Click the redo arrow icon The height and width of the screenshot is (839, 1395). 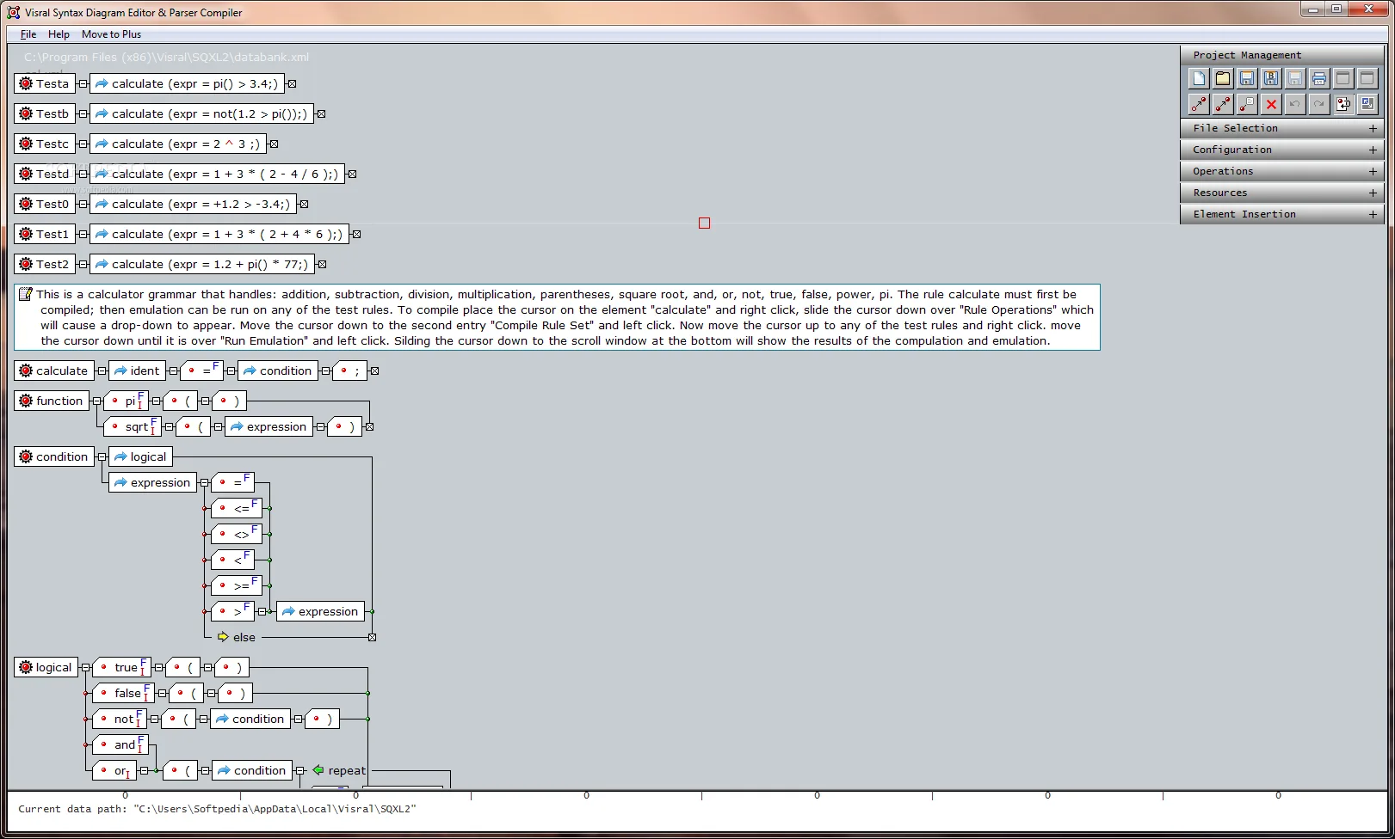(x=1318, y=104)
